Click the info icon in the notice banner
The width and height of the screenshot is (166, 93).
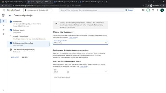(x=57, y=24)
